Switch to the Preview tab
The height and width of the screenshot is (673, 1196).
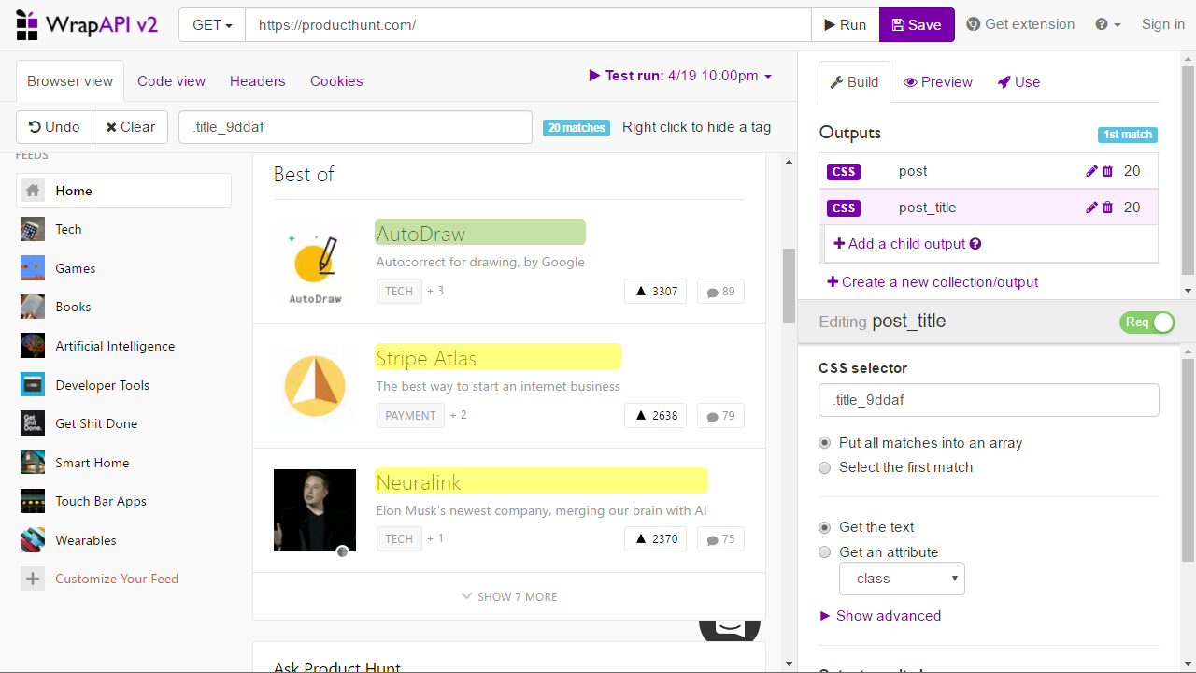coord(937,82)
